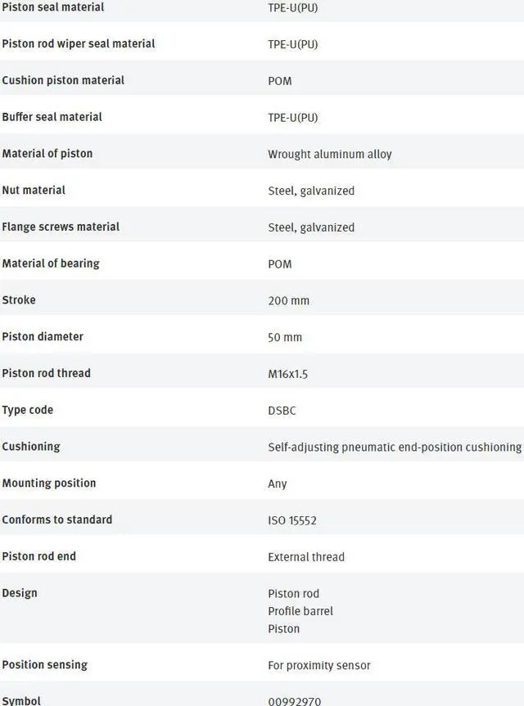524x706 pixels.
Task: Select the symbol number "00992970"
Action: tap(296, 701)
